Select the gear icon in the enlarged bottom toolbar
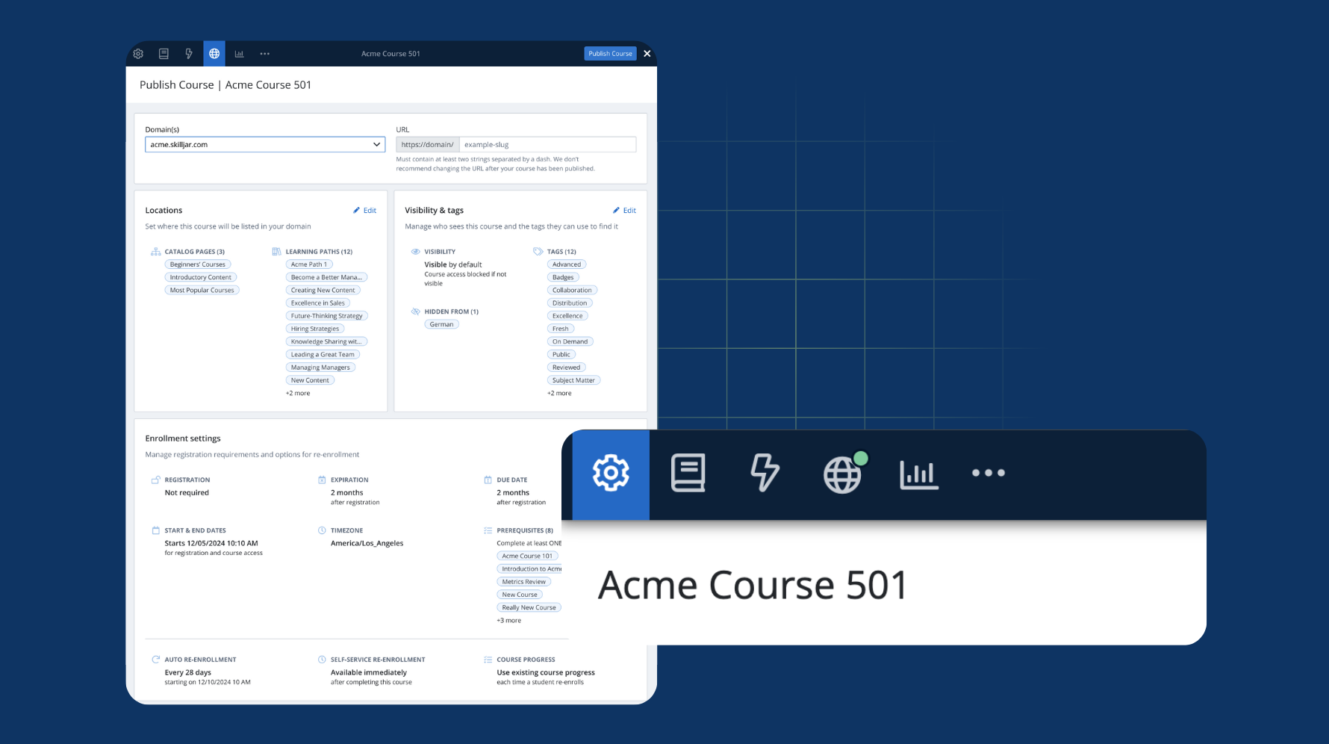Screen dimensions: 1329x744 (610, 474)
